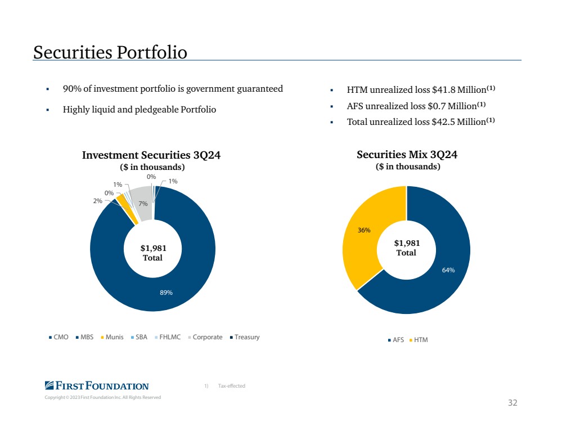Select the Corporate legend entry

205,337
